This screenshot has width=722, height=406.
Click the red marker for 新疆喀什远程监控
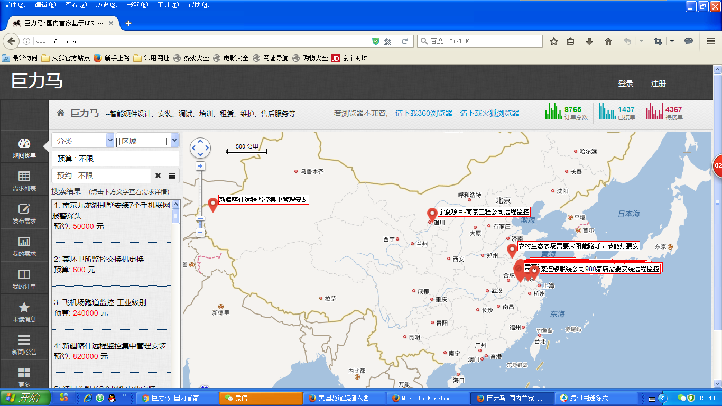point(213,204)
